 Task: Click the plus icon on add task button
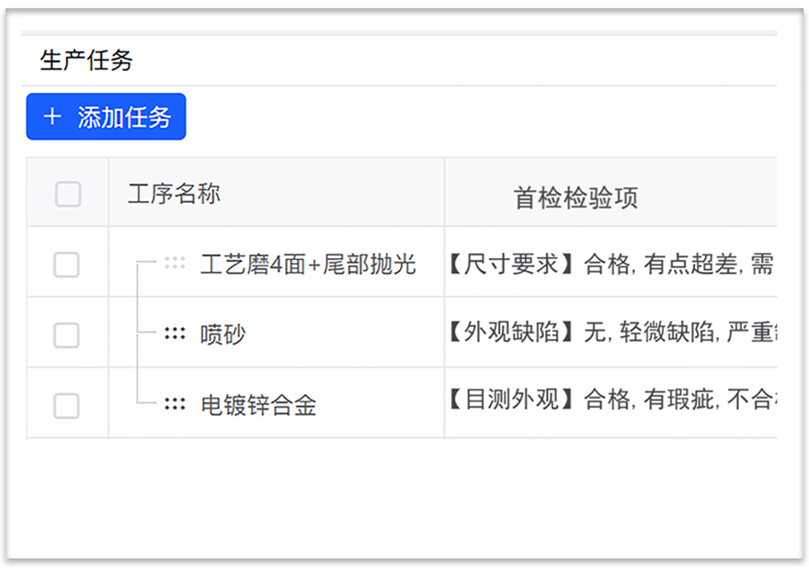pyautogui.click(x=52, y=117)
